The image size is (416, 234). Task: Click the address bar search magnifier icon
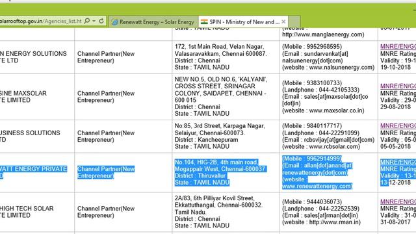pos(86,21)
